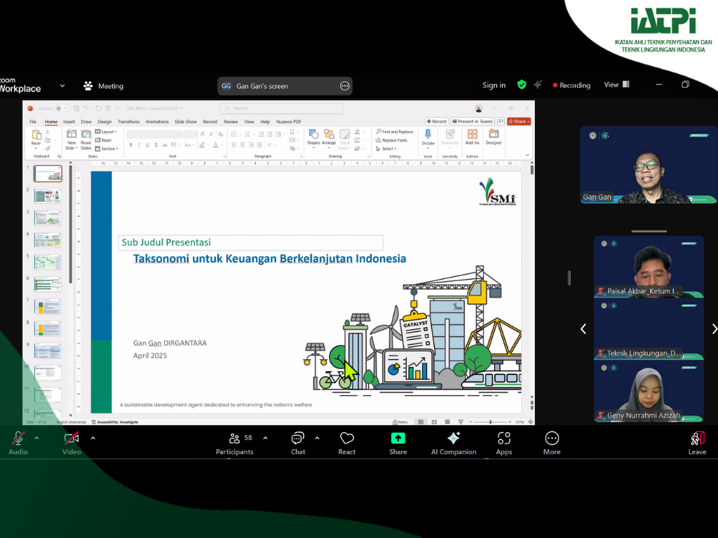Click the green Zoom Share screen button
718x538 pixels.
[398, 439]
